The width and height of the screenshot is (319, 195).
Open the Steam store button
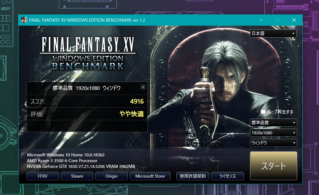(77, 176)
